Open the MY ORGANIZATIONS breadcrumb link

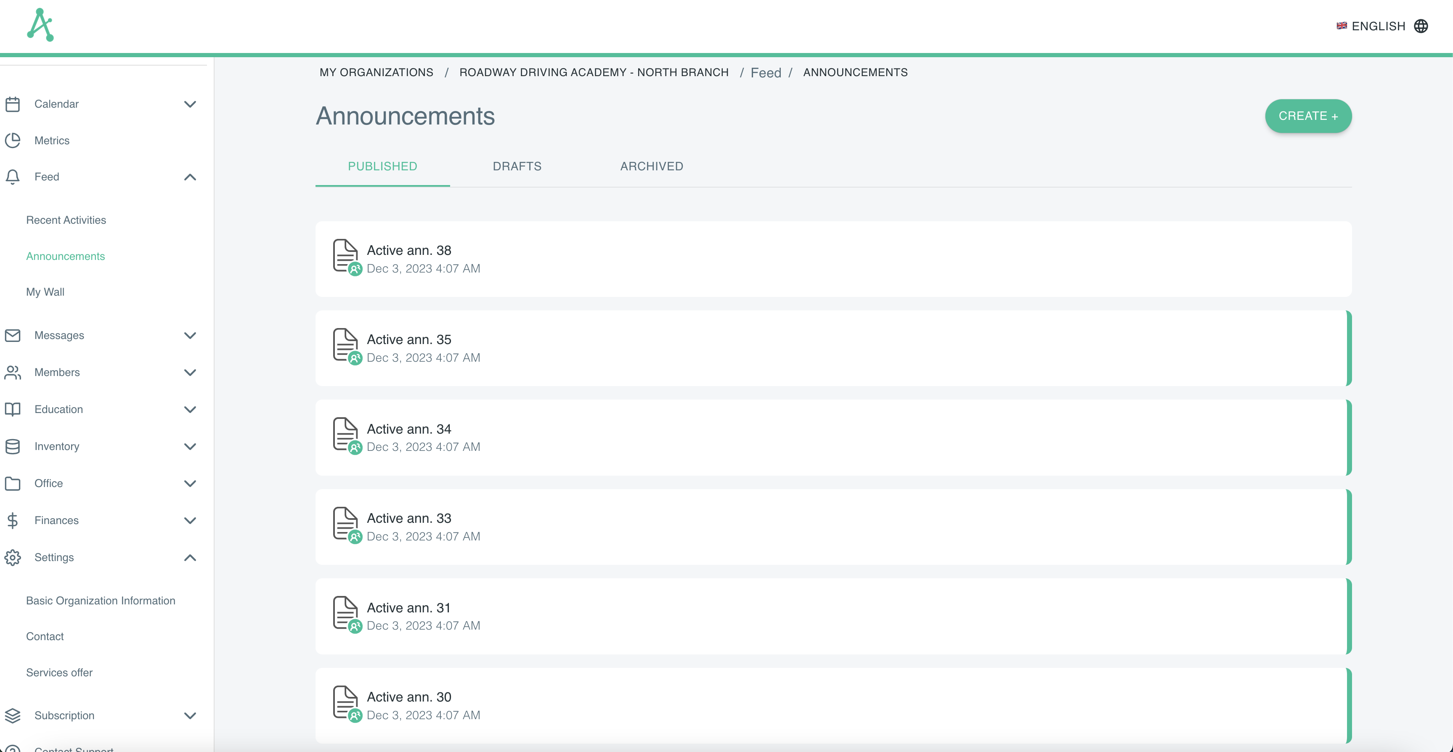click(376, 72)
